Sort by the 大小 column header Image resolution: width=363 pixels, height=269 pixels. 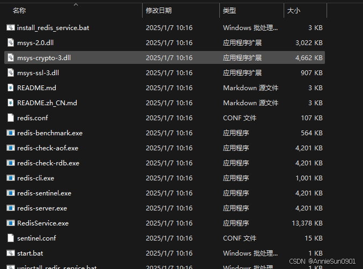point(294,10)
